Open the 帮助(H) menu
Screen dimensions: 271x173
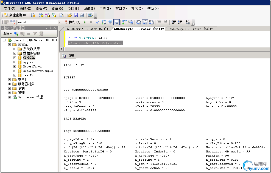[153, 8]
